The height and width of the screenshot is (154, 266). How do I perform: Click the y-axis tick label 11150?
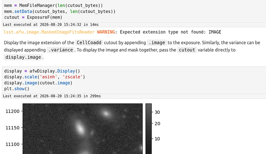(13, 128)
